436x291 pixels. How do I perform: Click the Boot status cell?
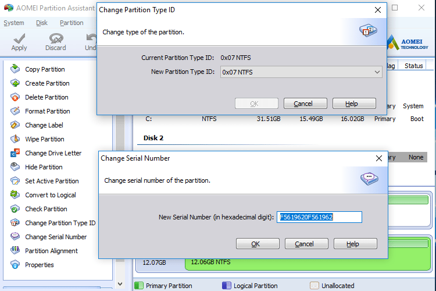tap(417, 119)
